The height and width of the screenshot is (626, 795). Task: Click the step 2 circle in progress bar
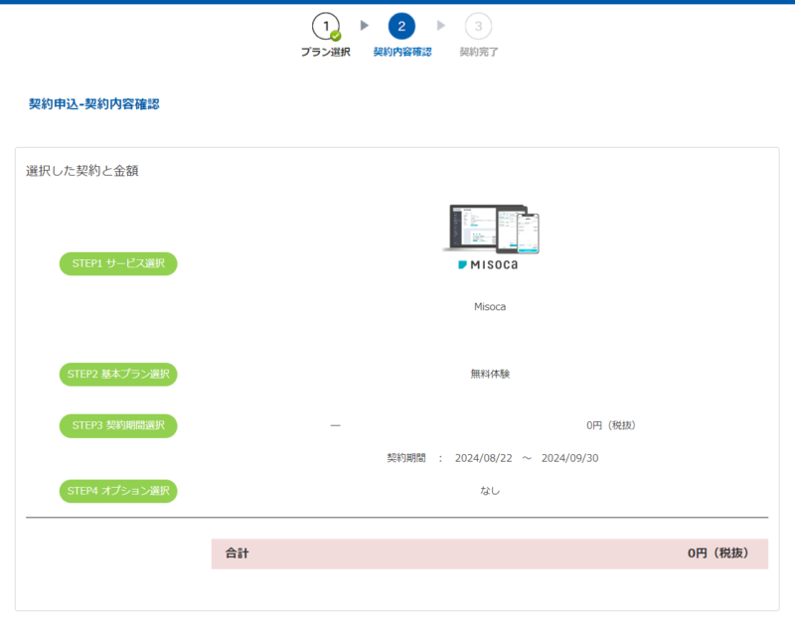[401, 25]
